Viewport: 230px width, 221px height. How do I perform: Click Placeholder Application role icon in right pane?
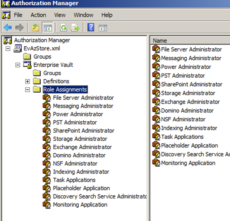pyautogui.click(x=156, y=145)
